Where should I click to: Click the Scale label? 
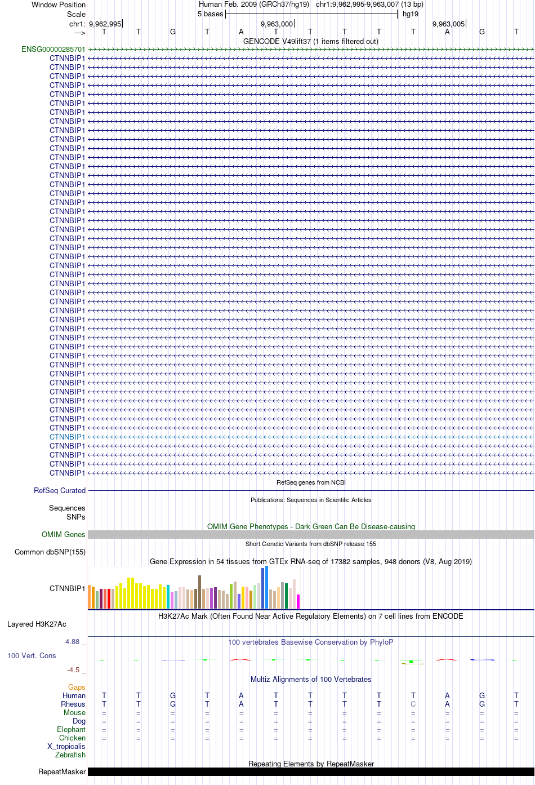[x=77, y=14]
